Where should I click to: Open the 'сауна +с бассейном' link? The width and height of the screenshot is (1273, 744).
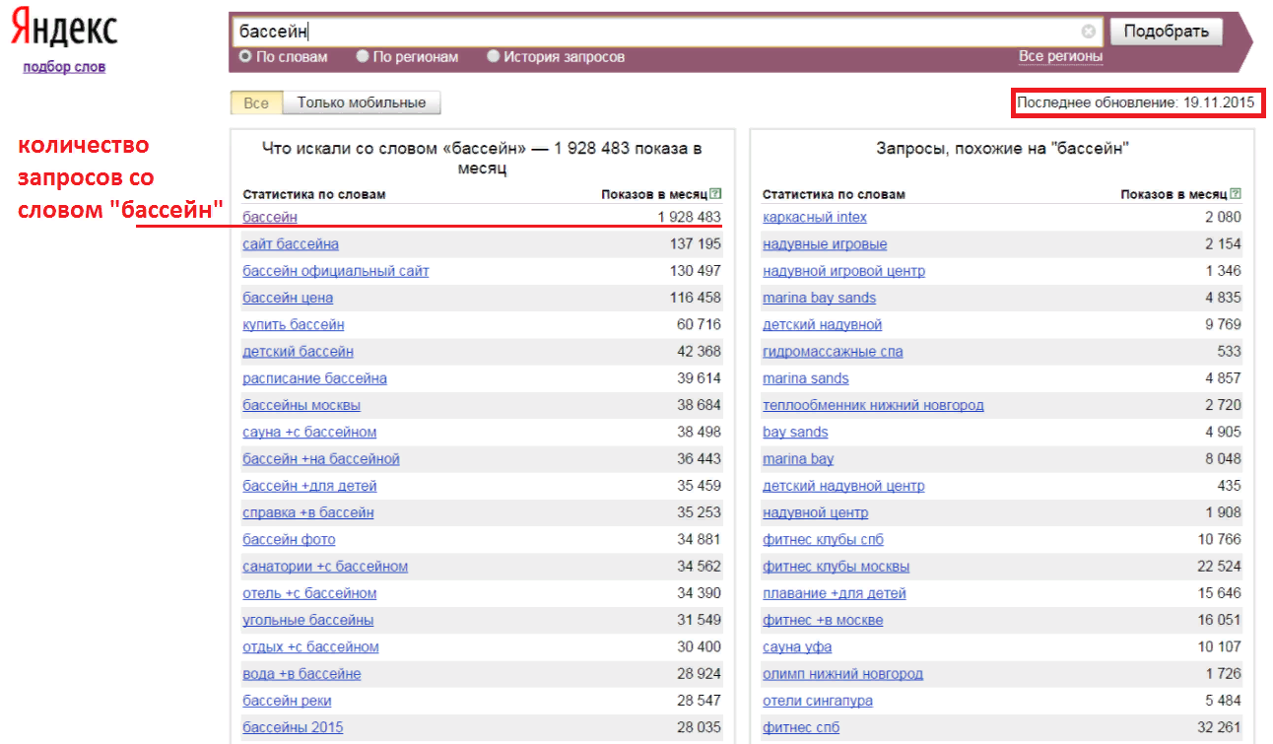pyautogui.click(x=309, y=432)
